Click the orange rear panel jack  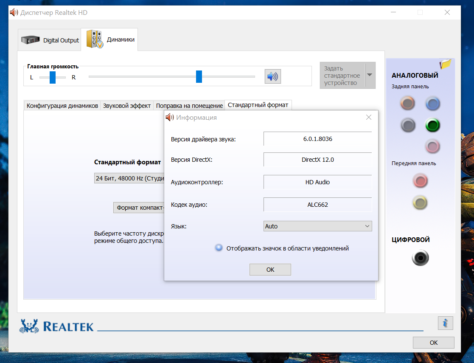click(408, 104)
